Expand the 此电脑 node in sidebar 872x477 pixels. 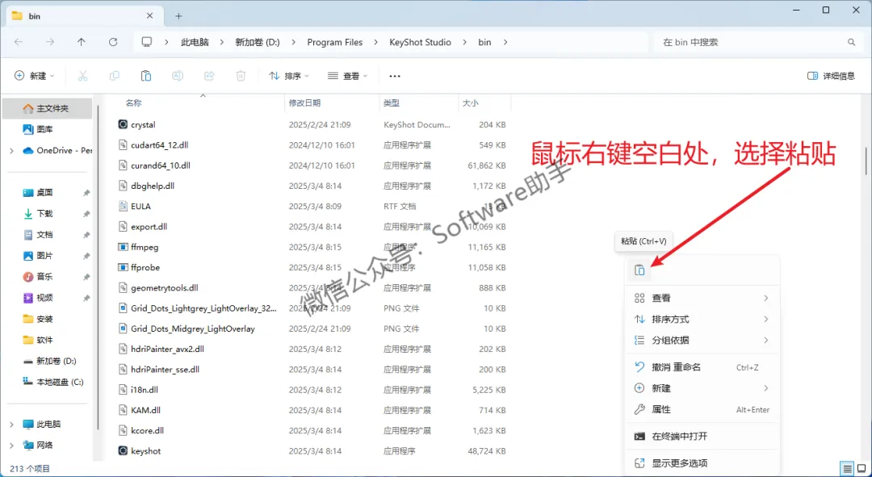pyautogui.click(x=11, y=425)
